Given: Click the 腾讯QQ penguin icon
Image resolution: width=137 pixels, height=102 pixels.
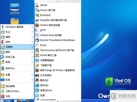Looking at the screenshot, I should pyautogui.click(x=37, y=80).
